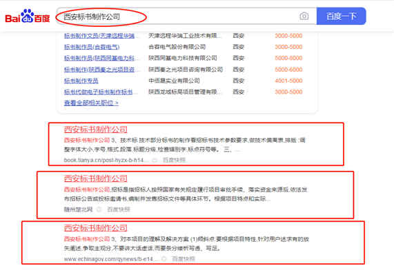The image size is (394, 270).
Task: Open job link 标书制作(陕西秦之光项目咨
Action: pos(101,70)
